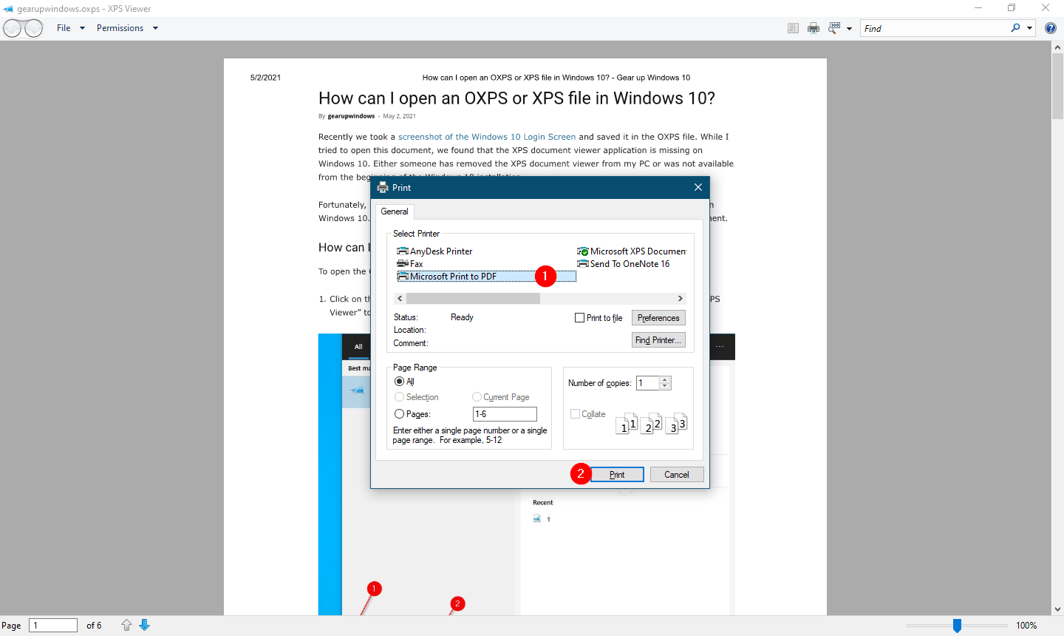The width and height of the screenshot is (1064, 636).
Task: Click the Help question mark icon
Action: pyautogui.click(x=1050, y=27)
